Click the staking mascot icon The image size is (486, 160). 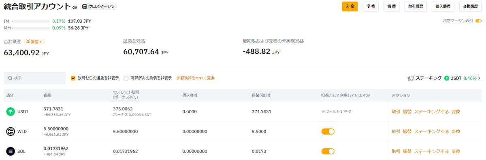(411, 78)
